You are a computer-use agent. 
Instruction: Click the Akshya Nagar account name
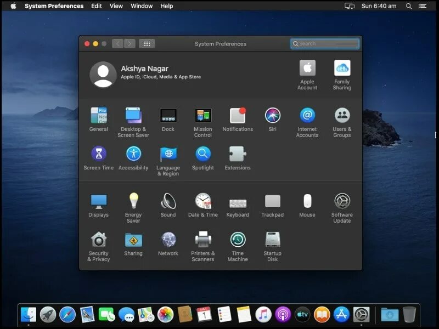point(144,69)
